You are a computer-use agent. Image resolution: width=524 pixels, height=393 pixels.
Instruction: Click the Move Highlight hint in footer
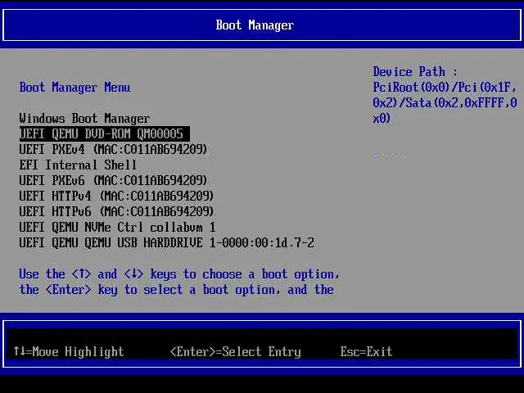click(x=69, y=351)
